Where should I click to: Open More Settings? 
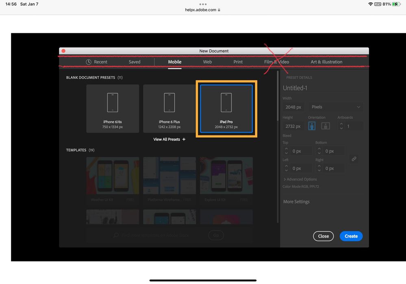pyautogui.click(x=296, y=201)
